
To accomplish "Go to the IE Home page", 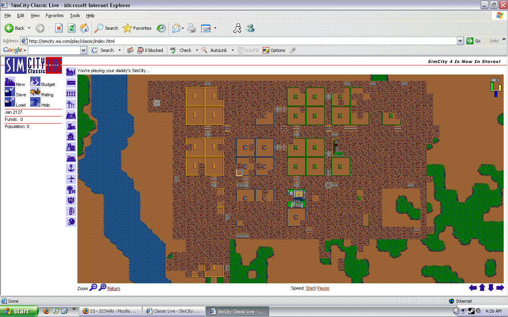I will [84, 28].
